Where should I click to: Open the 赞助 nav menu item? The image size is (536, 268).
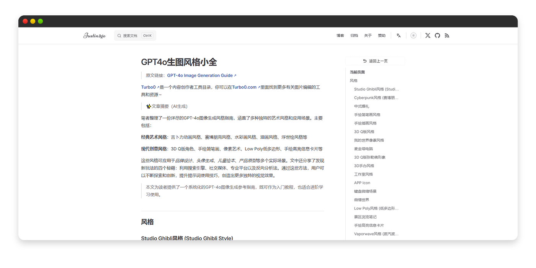pos(382,36)
